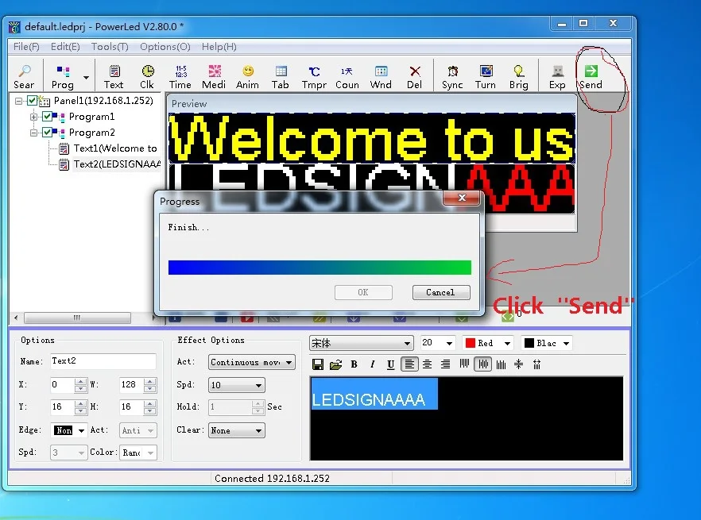Click the LEDSIGNAAAA text editor area
Image resolution: width=701 pixels, height=520 pixels.
pyautogui.click(x=467, y=418)
